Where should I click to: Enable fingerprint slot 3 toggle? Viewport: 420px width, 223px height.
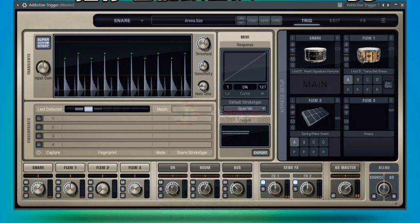point(39,136)
